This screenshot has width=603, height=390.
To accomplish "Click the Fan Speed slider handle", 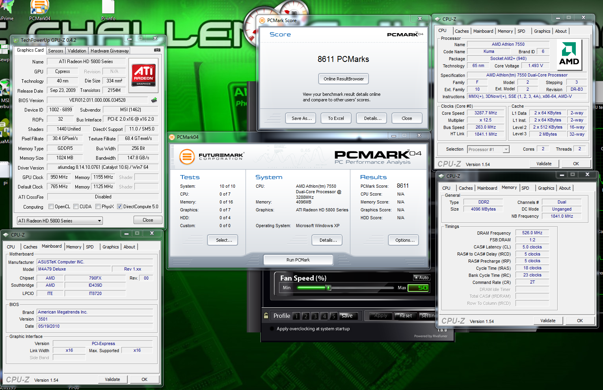I will coord(329,288).
